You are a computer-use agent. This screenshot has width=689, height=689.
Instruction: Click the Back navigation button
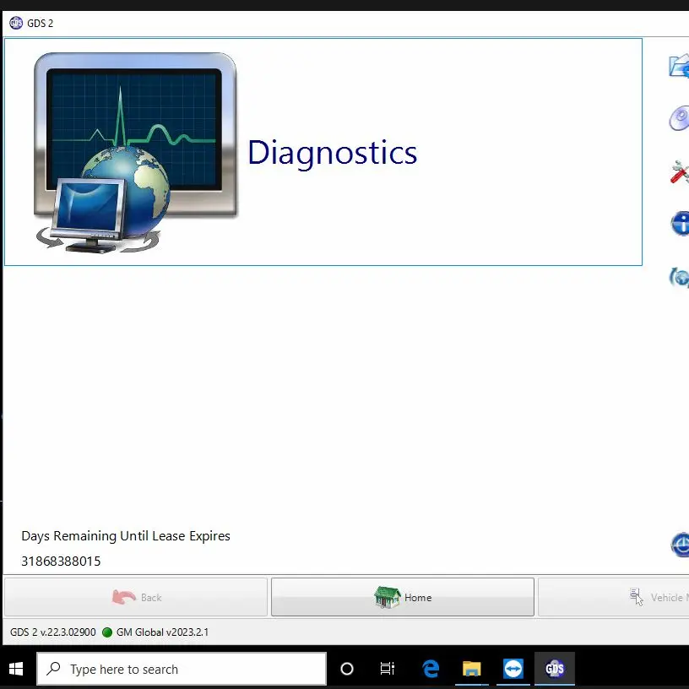click(x=135, y=596)
